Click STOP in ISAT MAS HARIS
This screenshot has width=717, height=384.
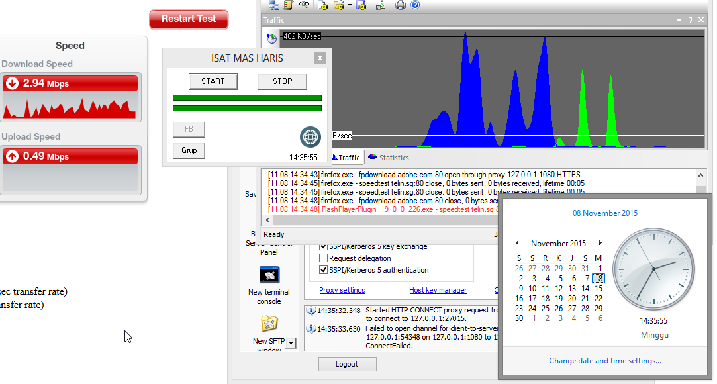(282, 81)
